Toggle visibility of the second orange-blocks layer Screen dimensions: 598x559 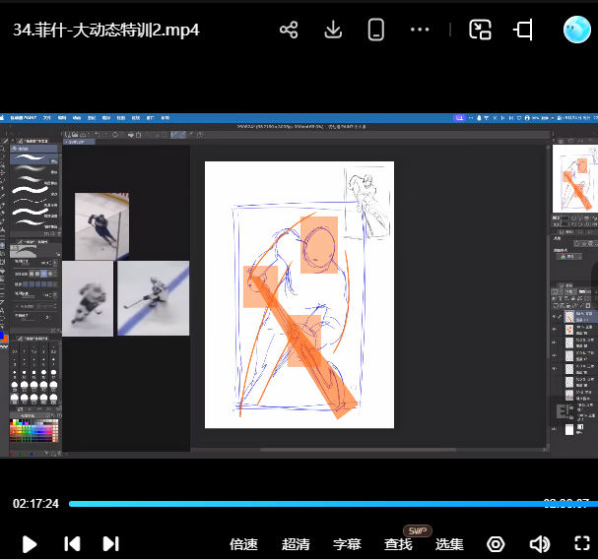pos(555,330)
